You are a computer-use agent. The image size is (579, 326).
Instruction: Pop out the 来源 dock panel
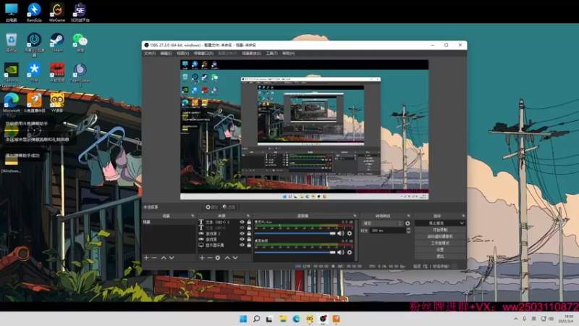(248, 215)
